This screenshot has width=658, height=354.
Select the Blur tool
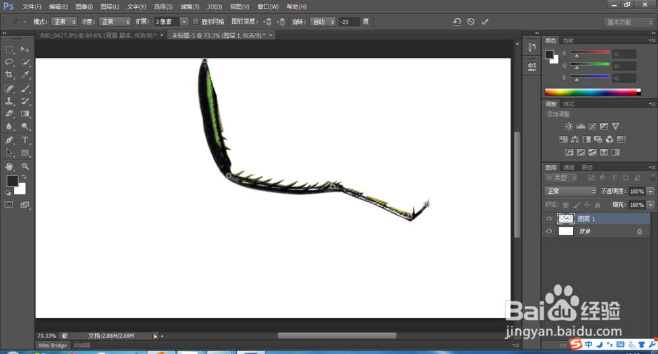(x=9, y=126)
